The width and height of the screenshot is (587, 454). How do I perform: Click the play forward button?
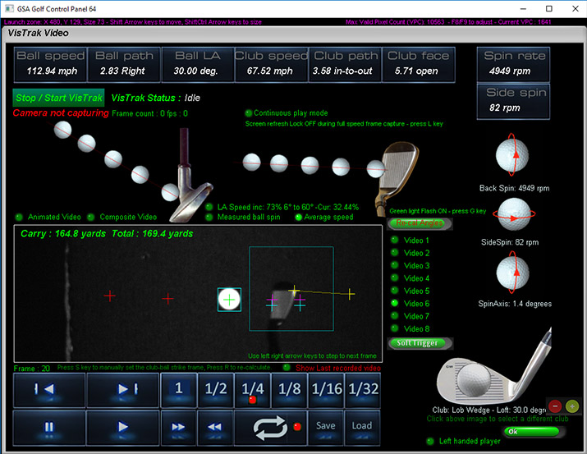(x=123, y=427)
